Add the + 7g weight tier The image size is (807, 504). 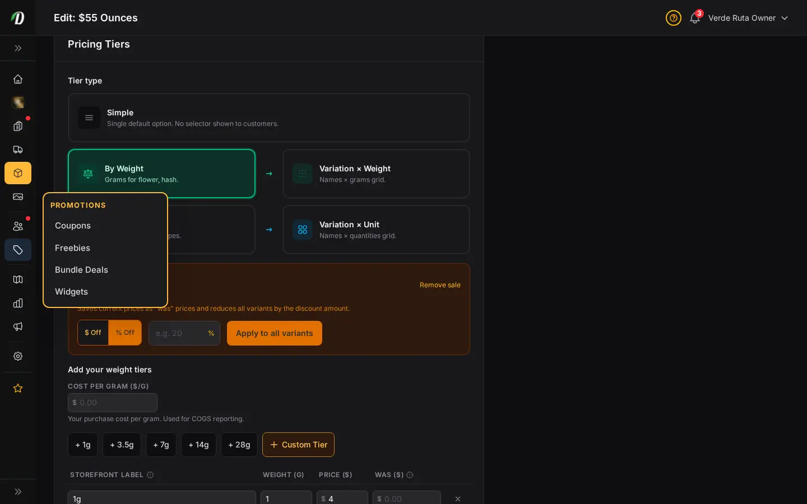(161, 445)
